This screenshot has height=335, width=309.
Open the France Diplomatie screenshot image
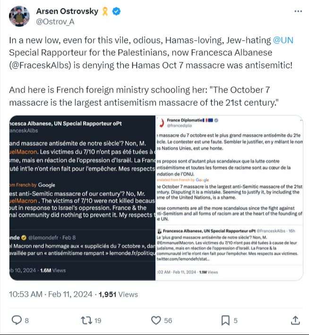pos(229,198)
